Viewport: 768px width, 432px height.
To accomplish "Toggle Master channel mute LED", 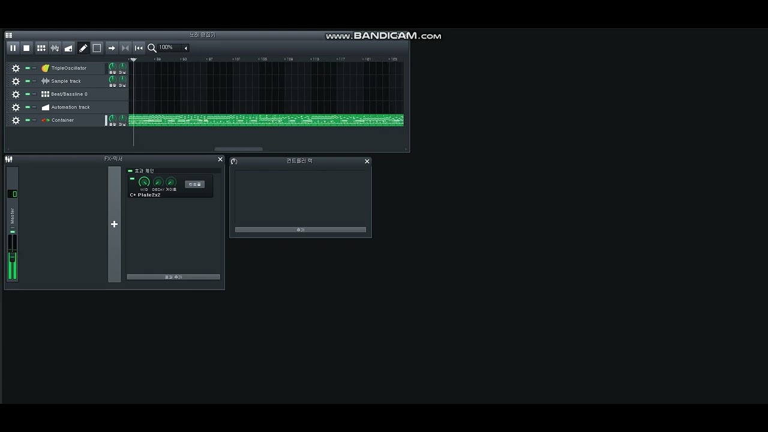I will (12, 231).
